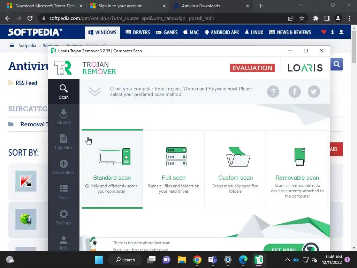The width and height of the screenshot is (357, 268).
Task: Open the Chrome side panel icon
Action: [x=327, y=18]
